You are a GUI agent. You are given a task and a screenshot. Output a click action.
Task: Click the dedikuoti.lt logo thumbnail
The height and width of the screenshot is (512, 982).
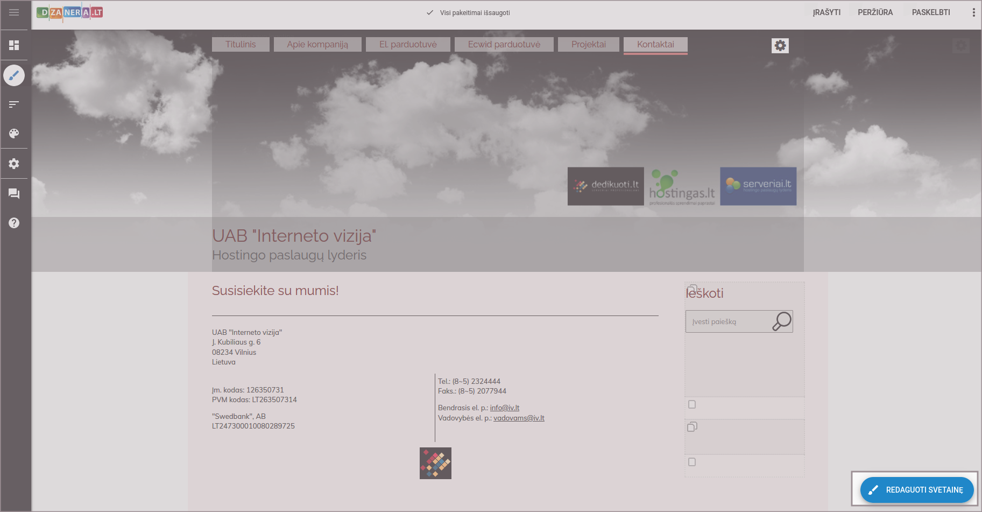605,186
